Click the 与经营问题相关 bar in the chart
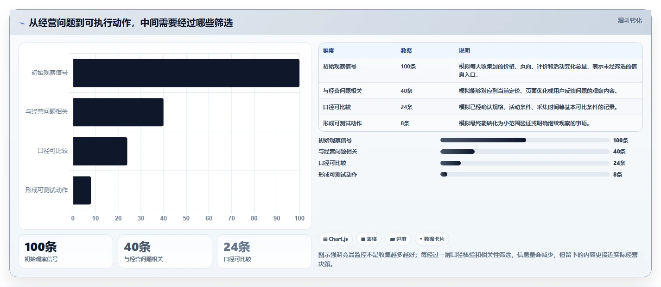This screenshot has width=661, height=287. (x=118, y=112)
